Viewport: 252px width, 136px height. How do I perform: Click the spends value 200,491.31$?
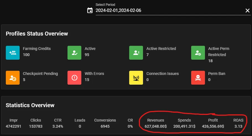[184, 127]
